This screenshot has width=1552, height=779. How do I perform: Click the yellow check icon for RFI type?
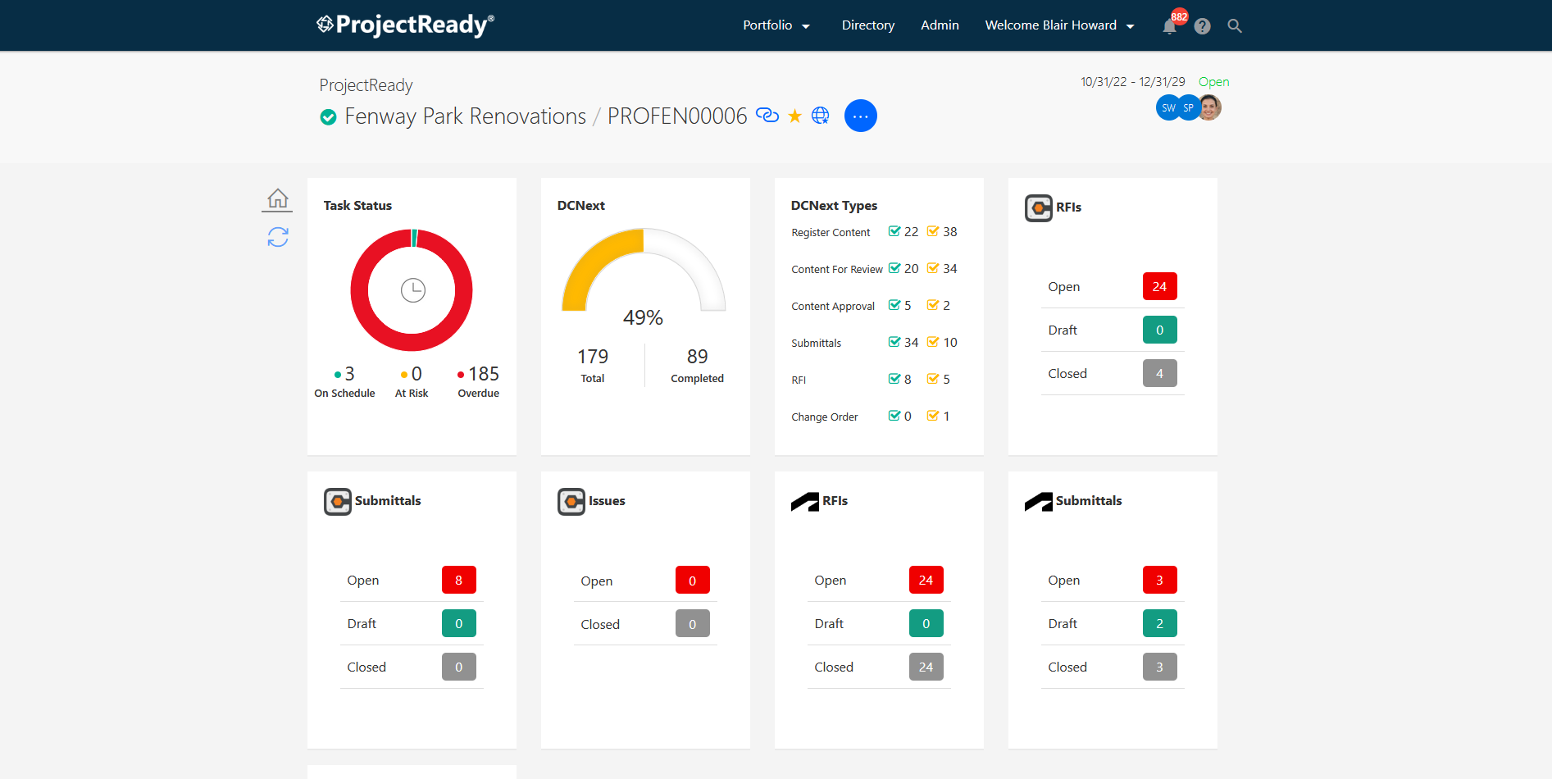(933, 379)
